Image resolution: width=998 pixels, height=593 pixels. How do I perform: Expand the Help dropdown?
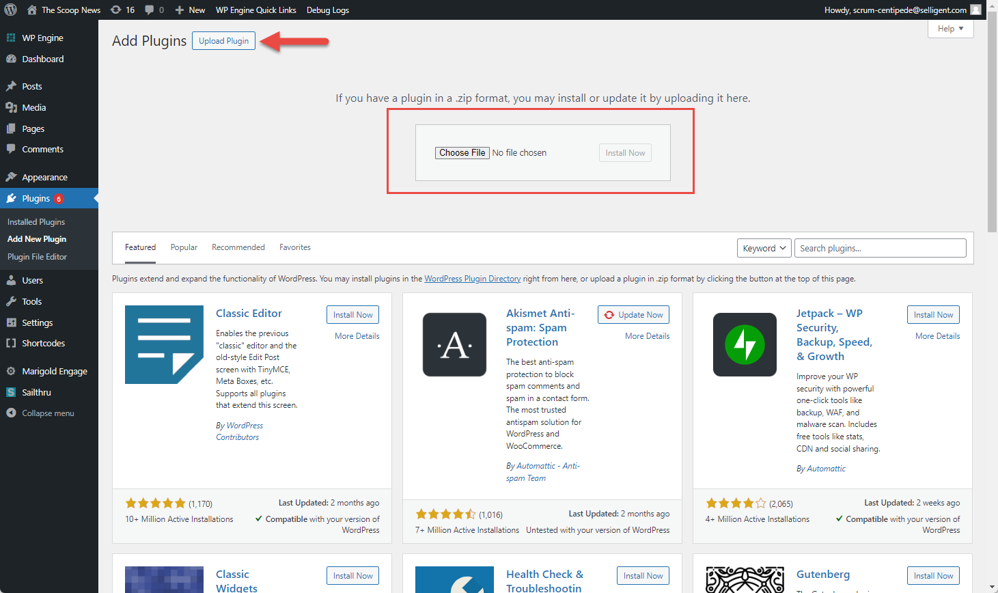click(x=950, y=29)
